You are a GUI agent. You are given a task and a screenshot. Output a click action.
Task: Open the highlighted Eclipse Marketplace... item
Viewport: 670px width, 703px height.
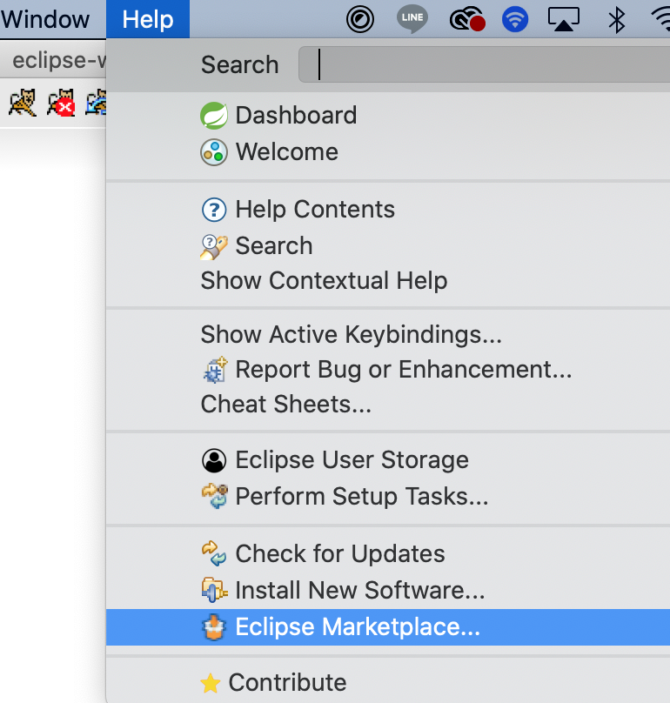pos(388,627)
